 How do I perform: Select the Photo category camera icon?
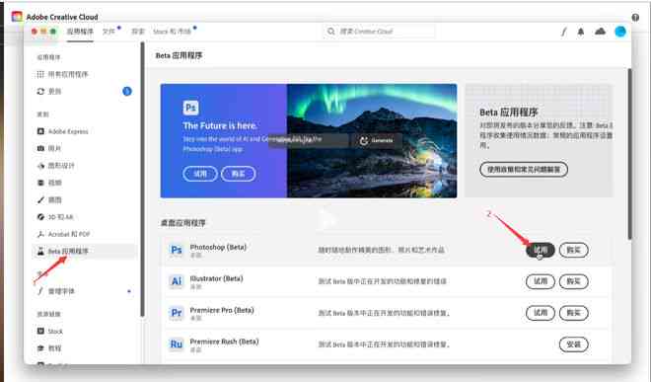tap(40, 148)
